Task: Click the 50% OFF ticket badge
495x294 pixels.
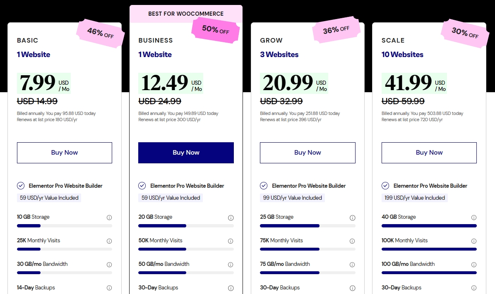Action: click(216, 30)
